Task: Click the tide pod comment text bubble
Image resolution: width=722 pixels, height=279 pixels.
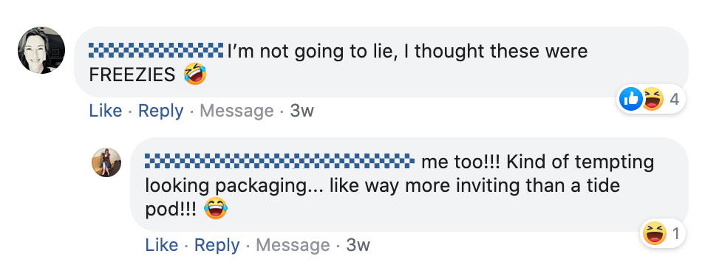Action: pos(409,185)
